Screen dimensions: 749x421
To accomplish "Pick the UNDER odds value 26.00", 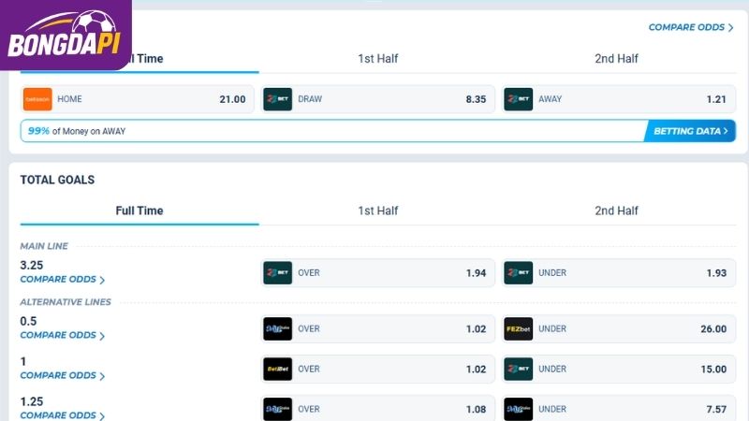I will 713,329.
